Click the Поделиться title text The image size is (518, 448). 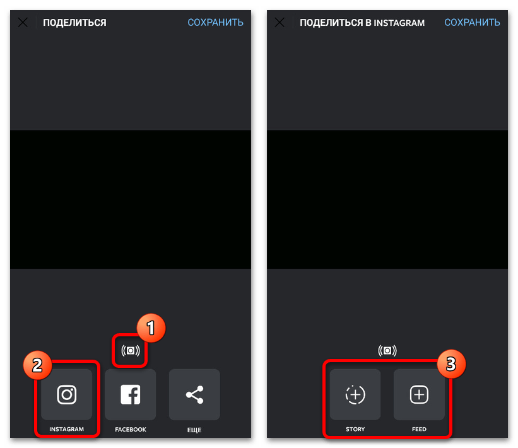point(74,23)
